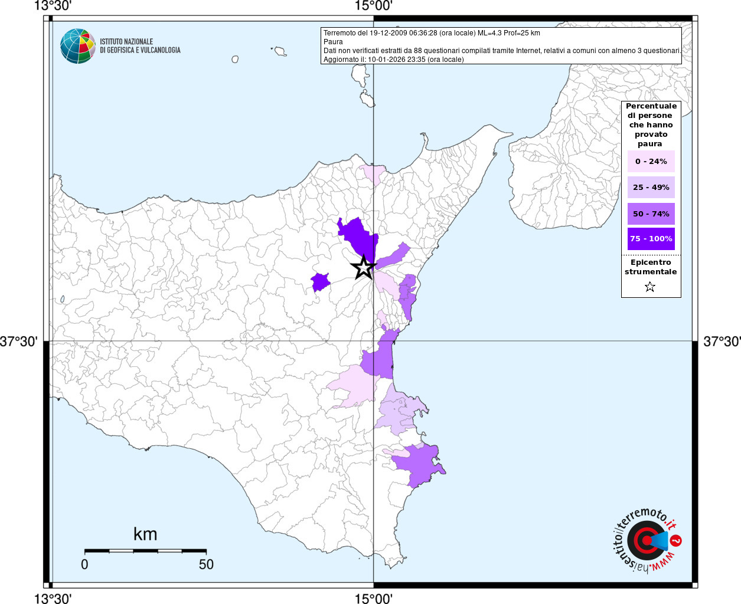
Task: Click the left 37°30' latitude label
Action: (19, 342)
